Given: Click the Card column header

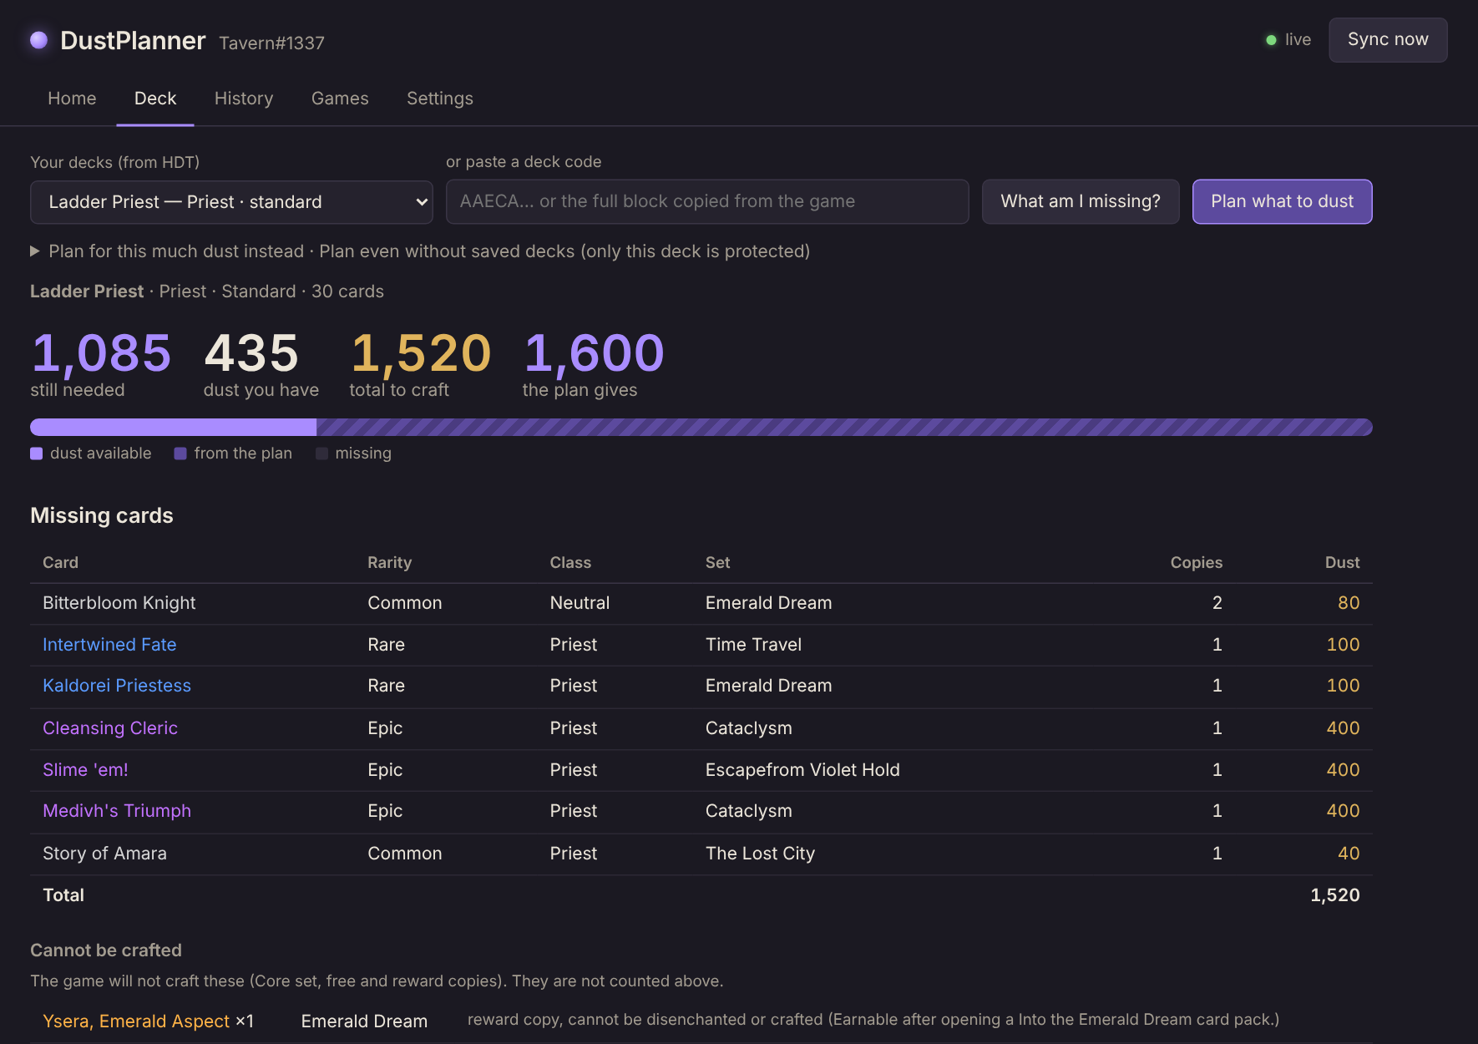Looking at the screenshot, I should click(60, 563).
